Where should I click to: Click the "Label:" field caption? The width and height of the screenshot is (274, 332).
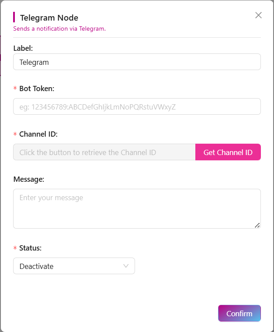(x=23, y=48)
